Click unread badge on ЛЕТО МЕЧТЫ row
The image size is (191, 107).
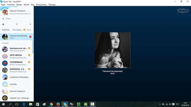[29, 55]
